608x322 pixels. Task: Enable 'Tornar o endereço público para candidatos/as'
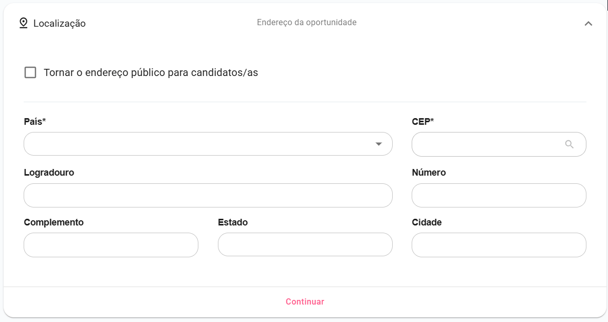tap(30, 72)
